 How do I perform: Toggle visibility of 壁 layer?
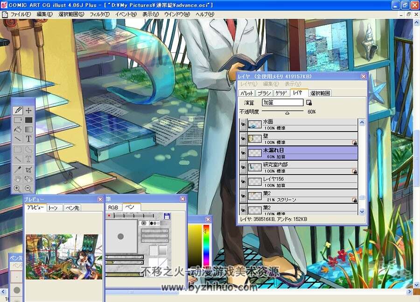pos(243,138)
